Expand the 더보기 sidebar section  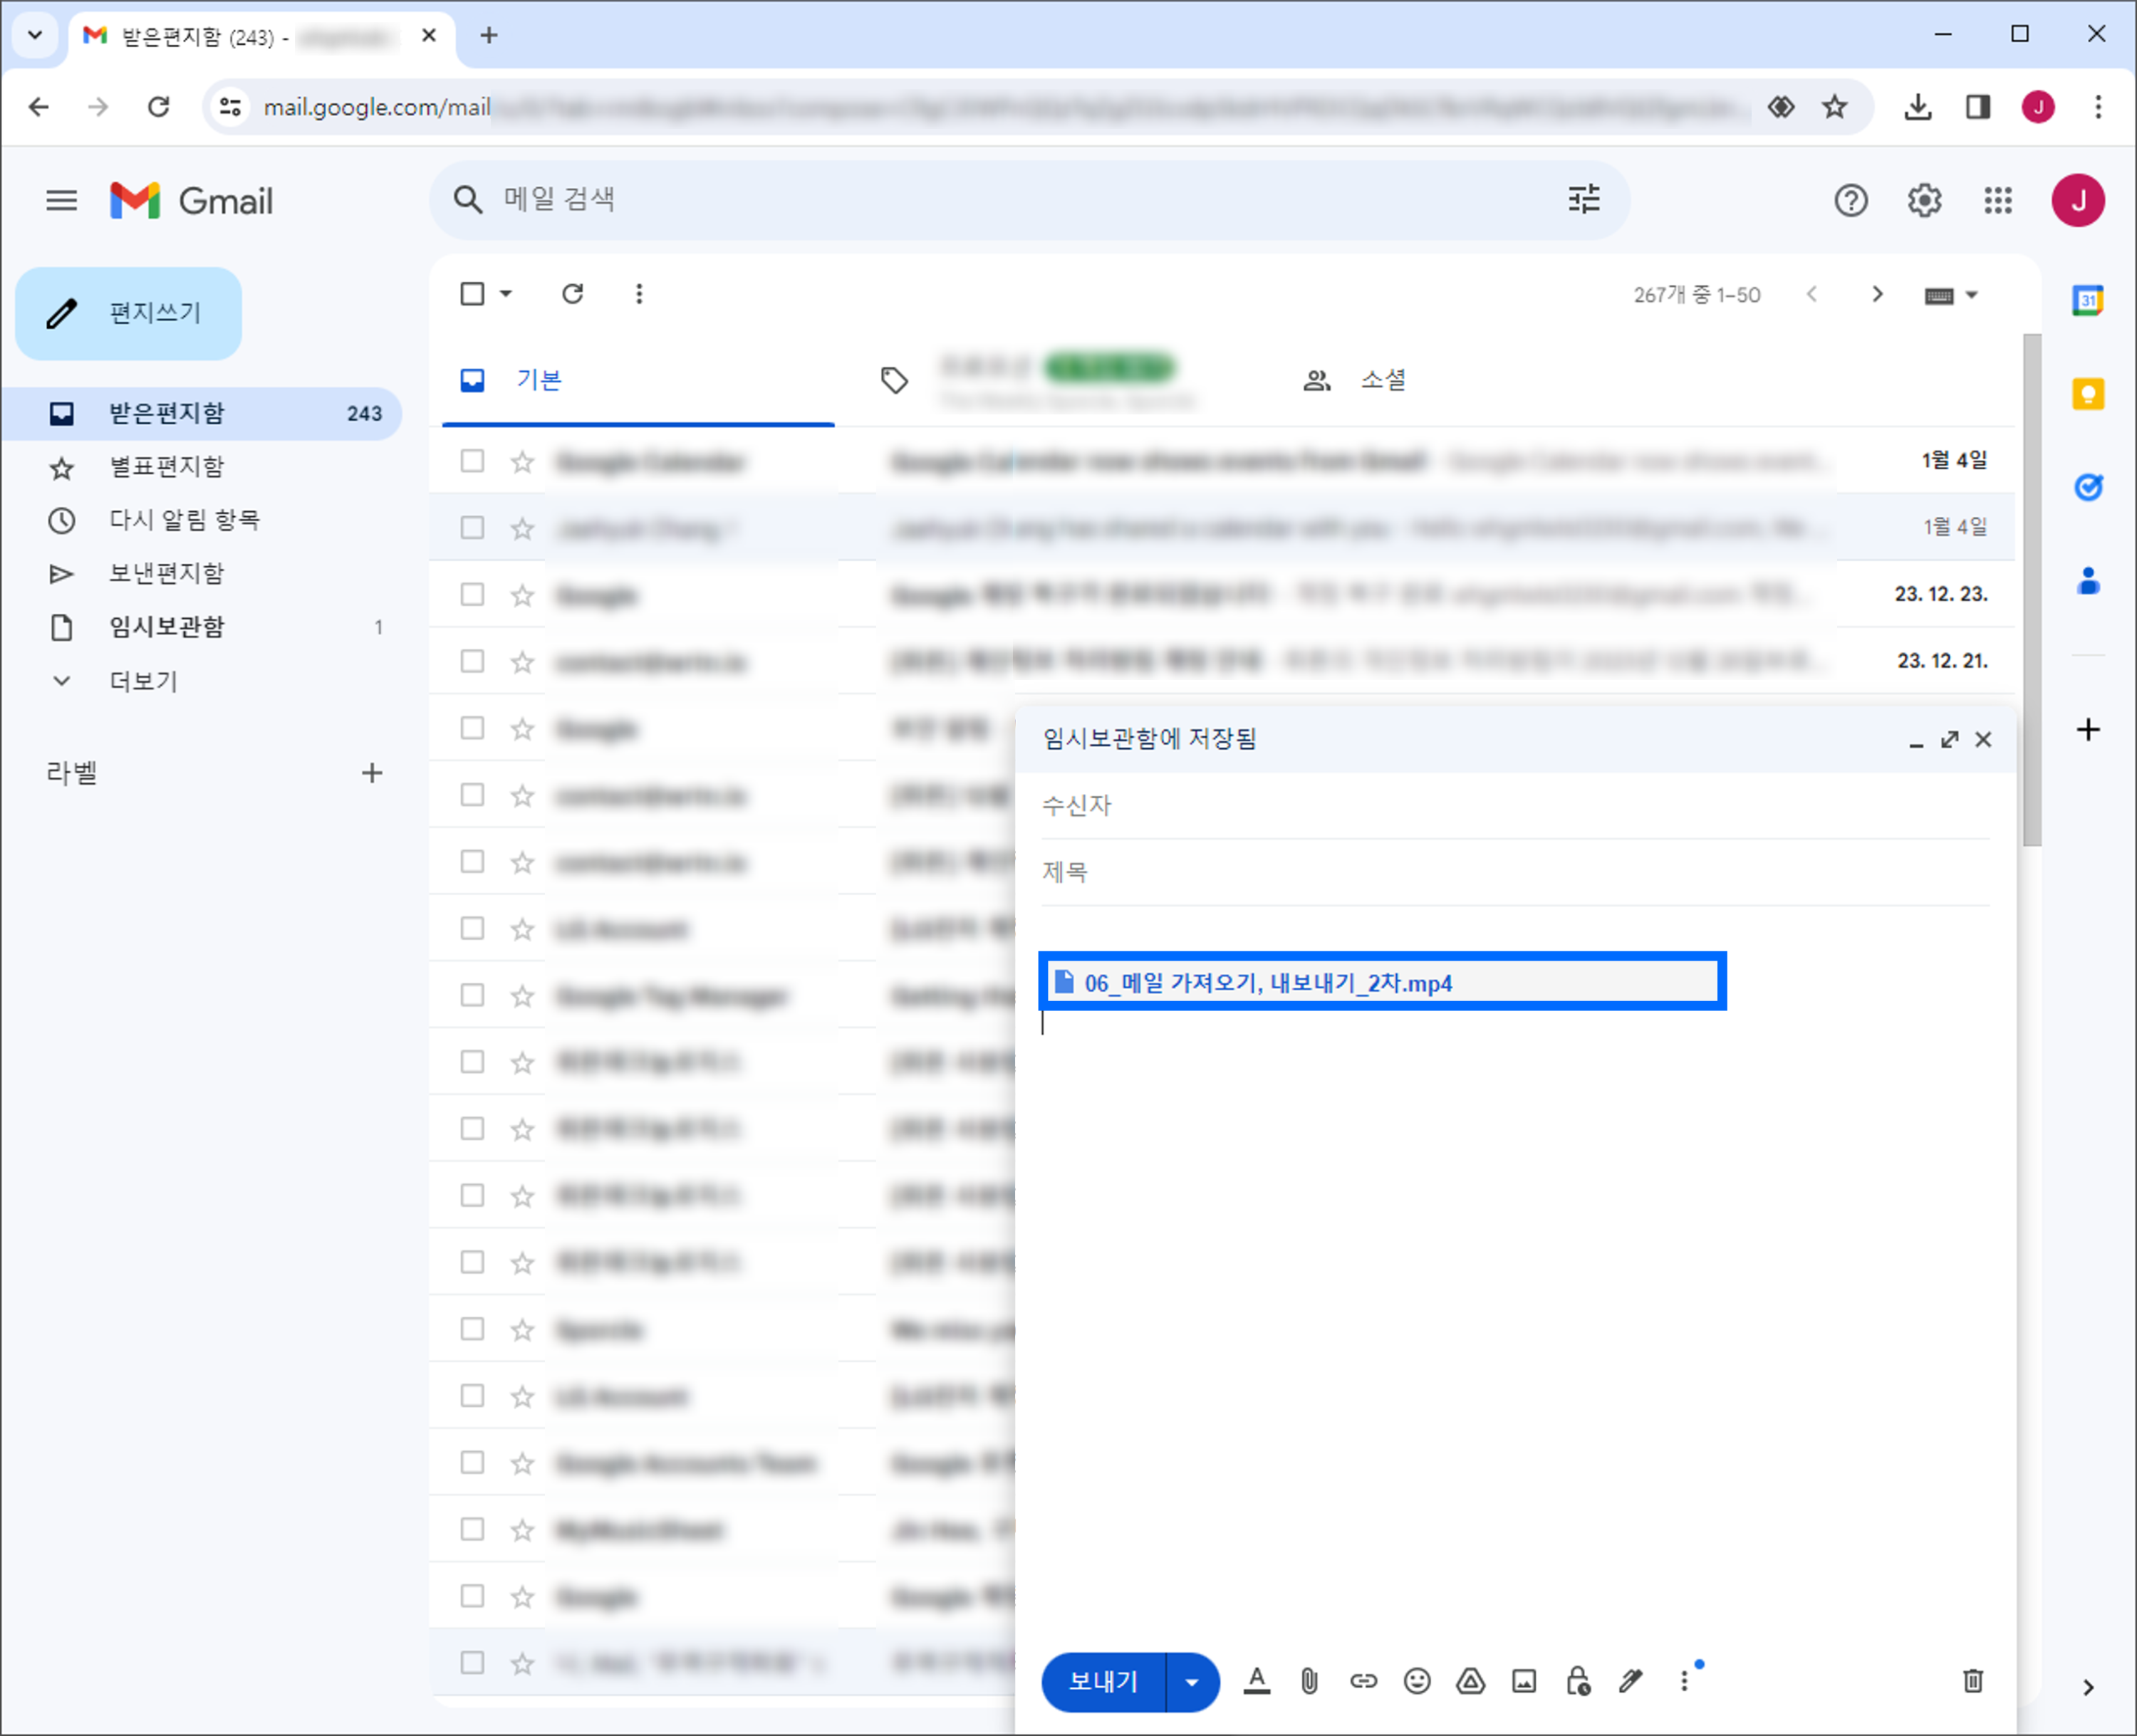143,681
